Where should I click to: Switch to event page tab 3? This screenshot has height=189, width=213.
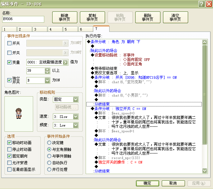pyautogui.click(x=40, y=29)
